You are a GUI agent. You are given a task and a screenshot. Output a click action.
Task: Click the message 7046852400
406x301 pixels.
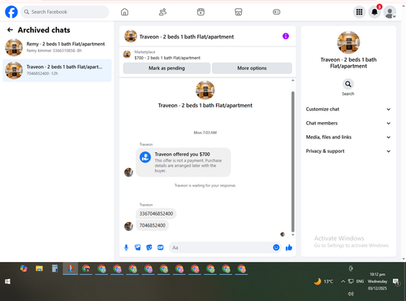153,225
